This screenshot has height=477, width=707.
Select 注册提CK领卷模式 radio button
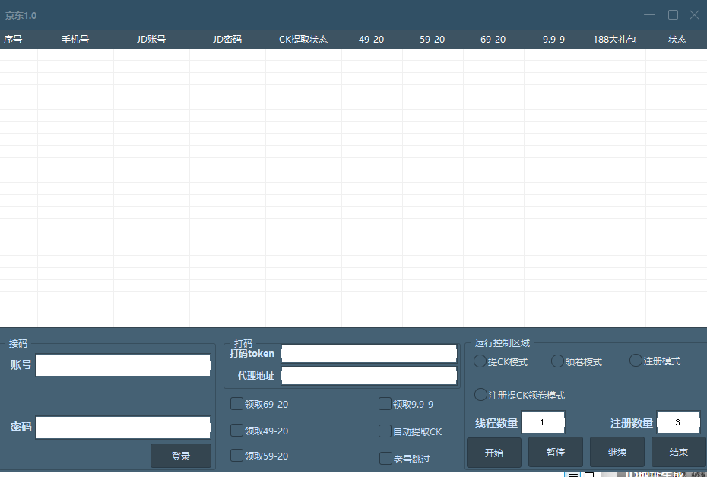480,394
